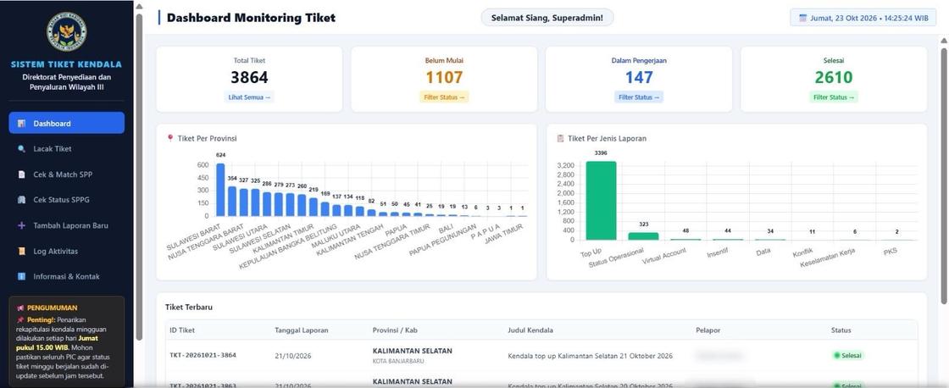
Task: Click the Tiket Terbaru heading
Action: (189, 307)
